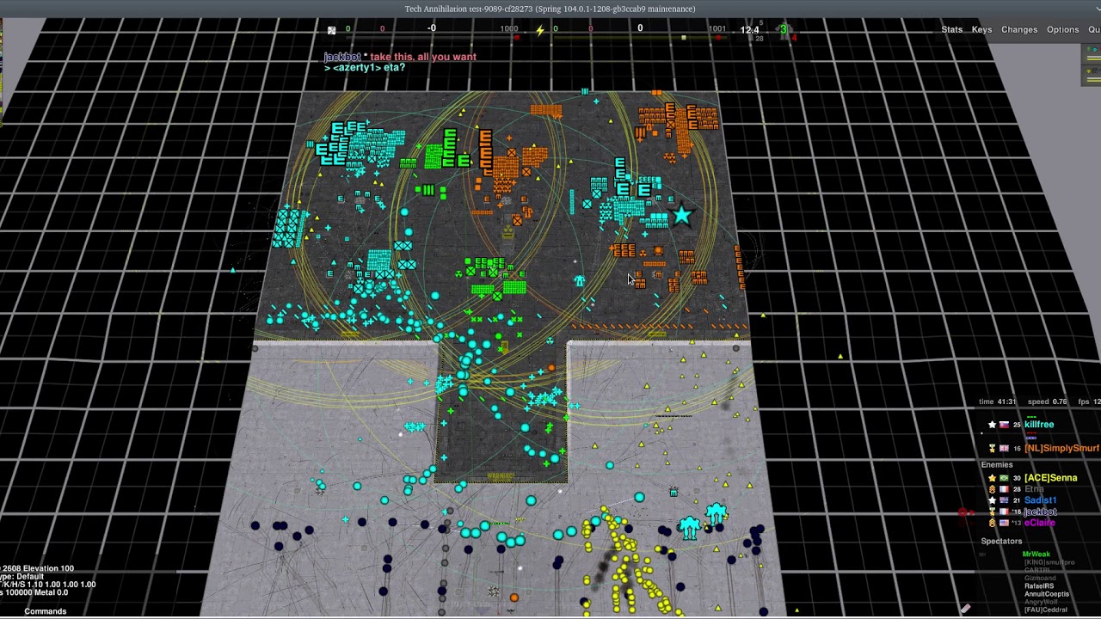Click the Spectators heading
Viewport: 1101px width, 619px height.
(1001, 542)
